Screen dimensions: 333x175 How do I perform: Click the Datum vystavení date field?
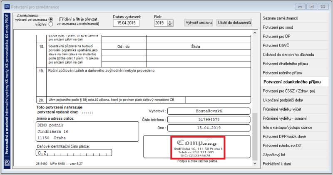pyautogui.click(x=126, y=23)
